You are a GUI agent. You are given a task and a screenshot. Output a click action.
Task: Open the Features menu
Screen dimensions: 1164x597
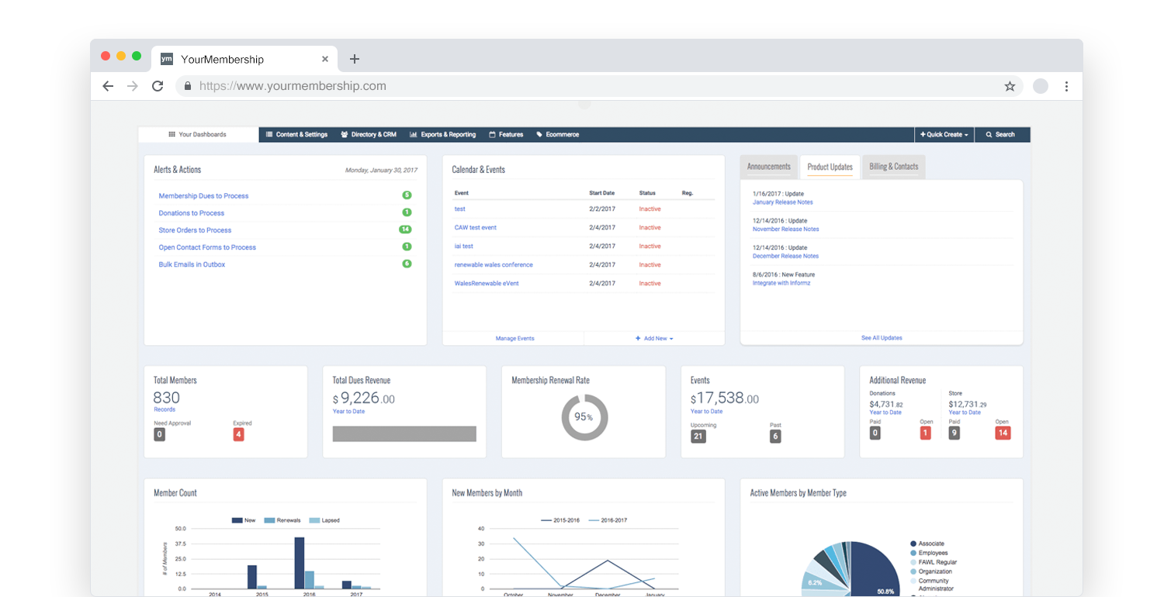pyautogui.click(x=506, y=134)
